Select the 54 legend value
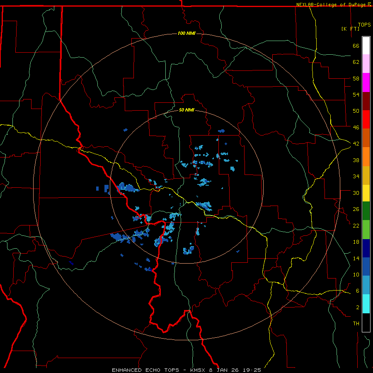Viewport: 373px width, 373px height. pyautogui.click(x=356, y=94)
